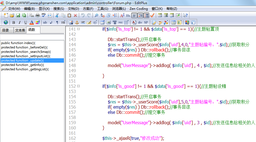The width and height of the screenshot is (256, 142).
Task: Insert div tag
Action: pos(140,22)
